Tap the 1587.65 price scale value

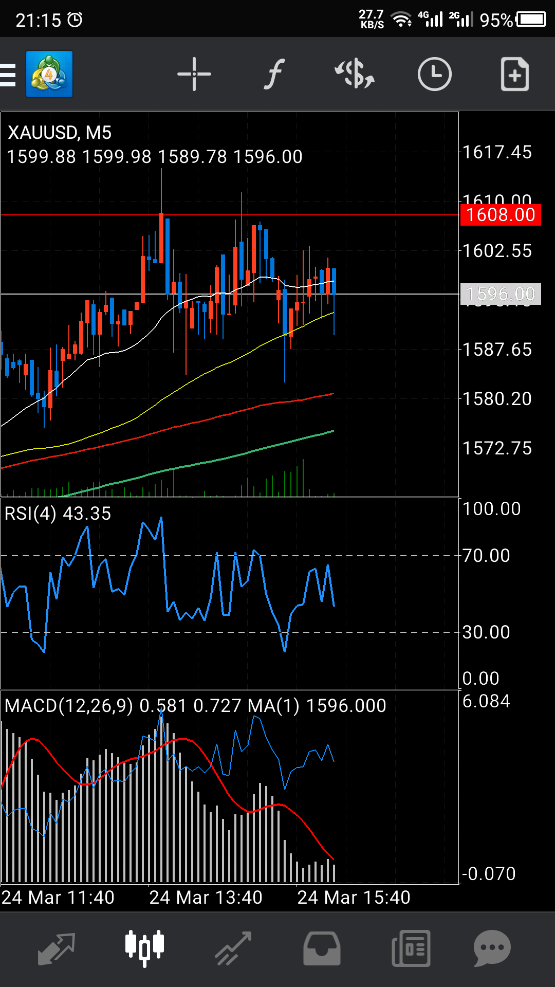pyautogui.click(x=497, y=350)
